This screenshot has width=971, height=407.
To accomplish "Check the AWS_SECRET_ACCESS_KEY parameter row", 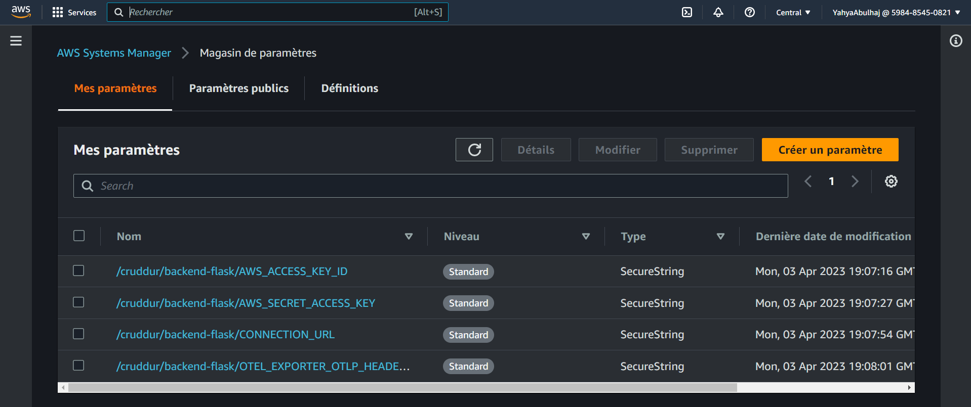I will click(78, 302).
